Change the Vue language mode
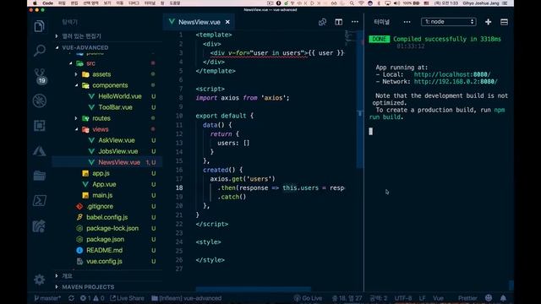 [438, 298]
